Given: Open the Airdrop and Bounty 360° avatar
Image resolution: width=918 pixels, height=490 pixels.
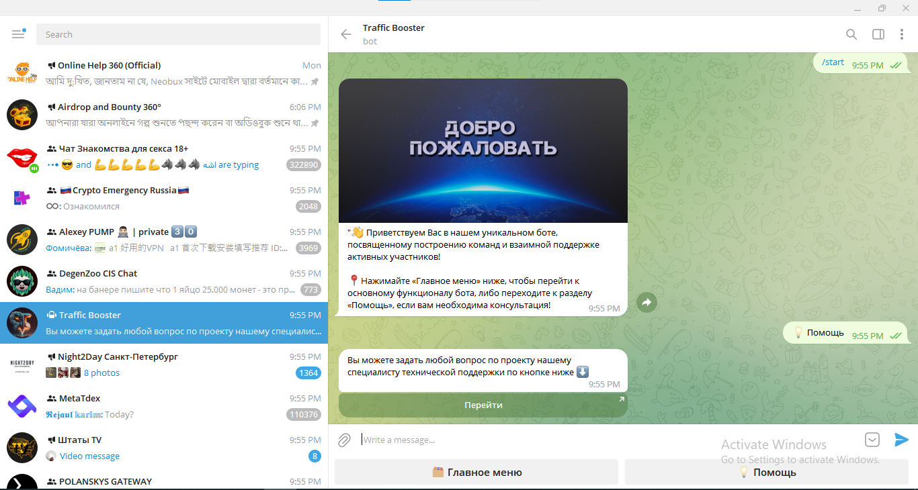Looking at the screenshot, I should point(22,115).
